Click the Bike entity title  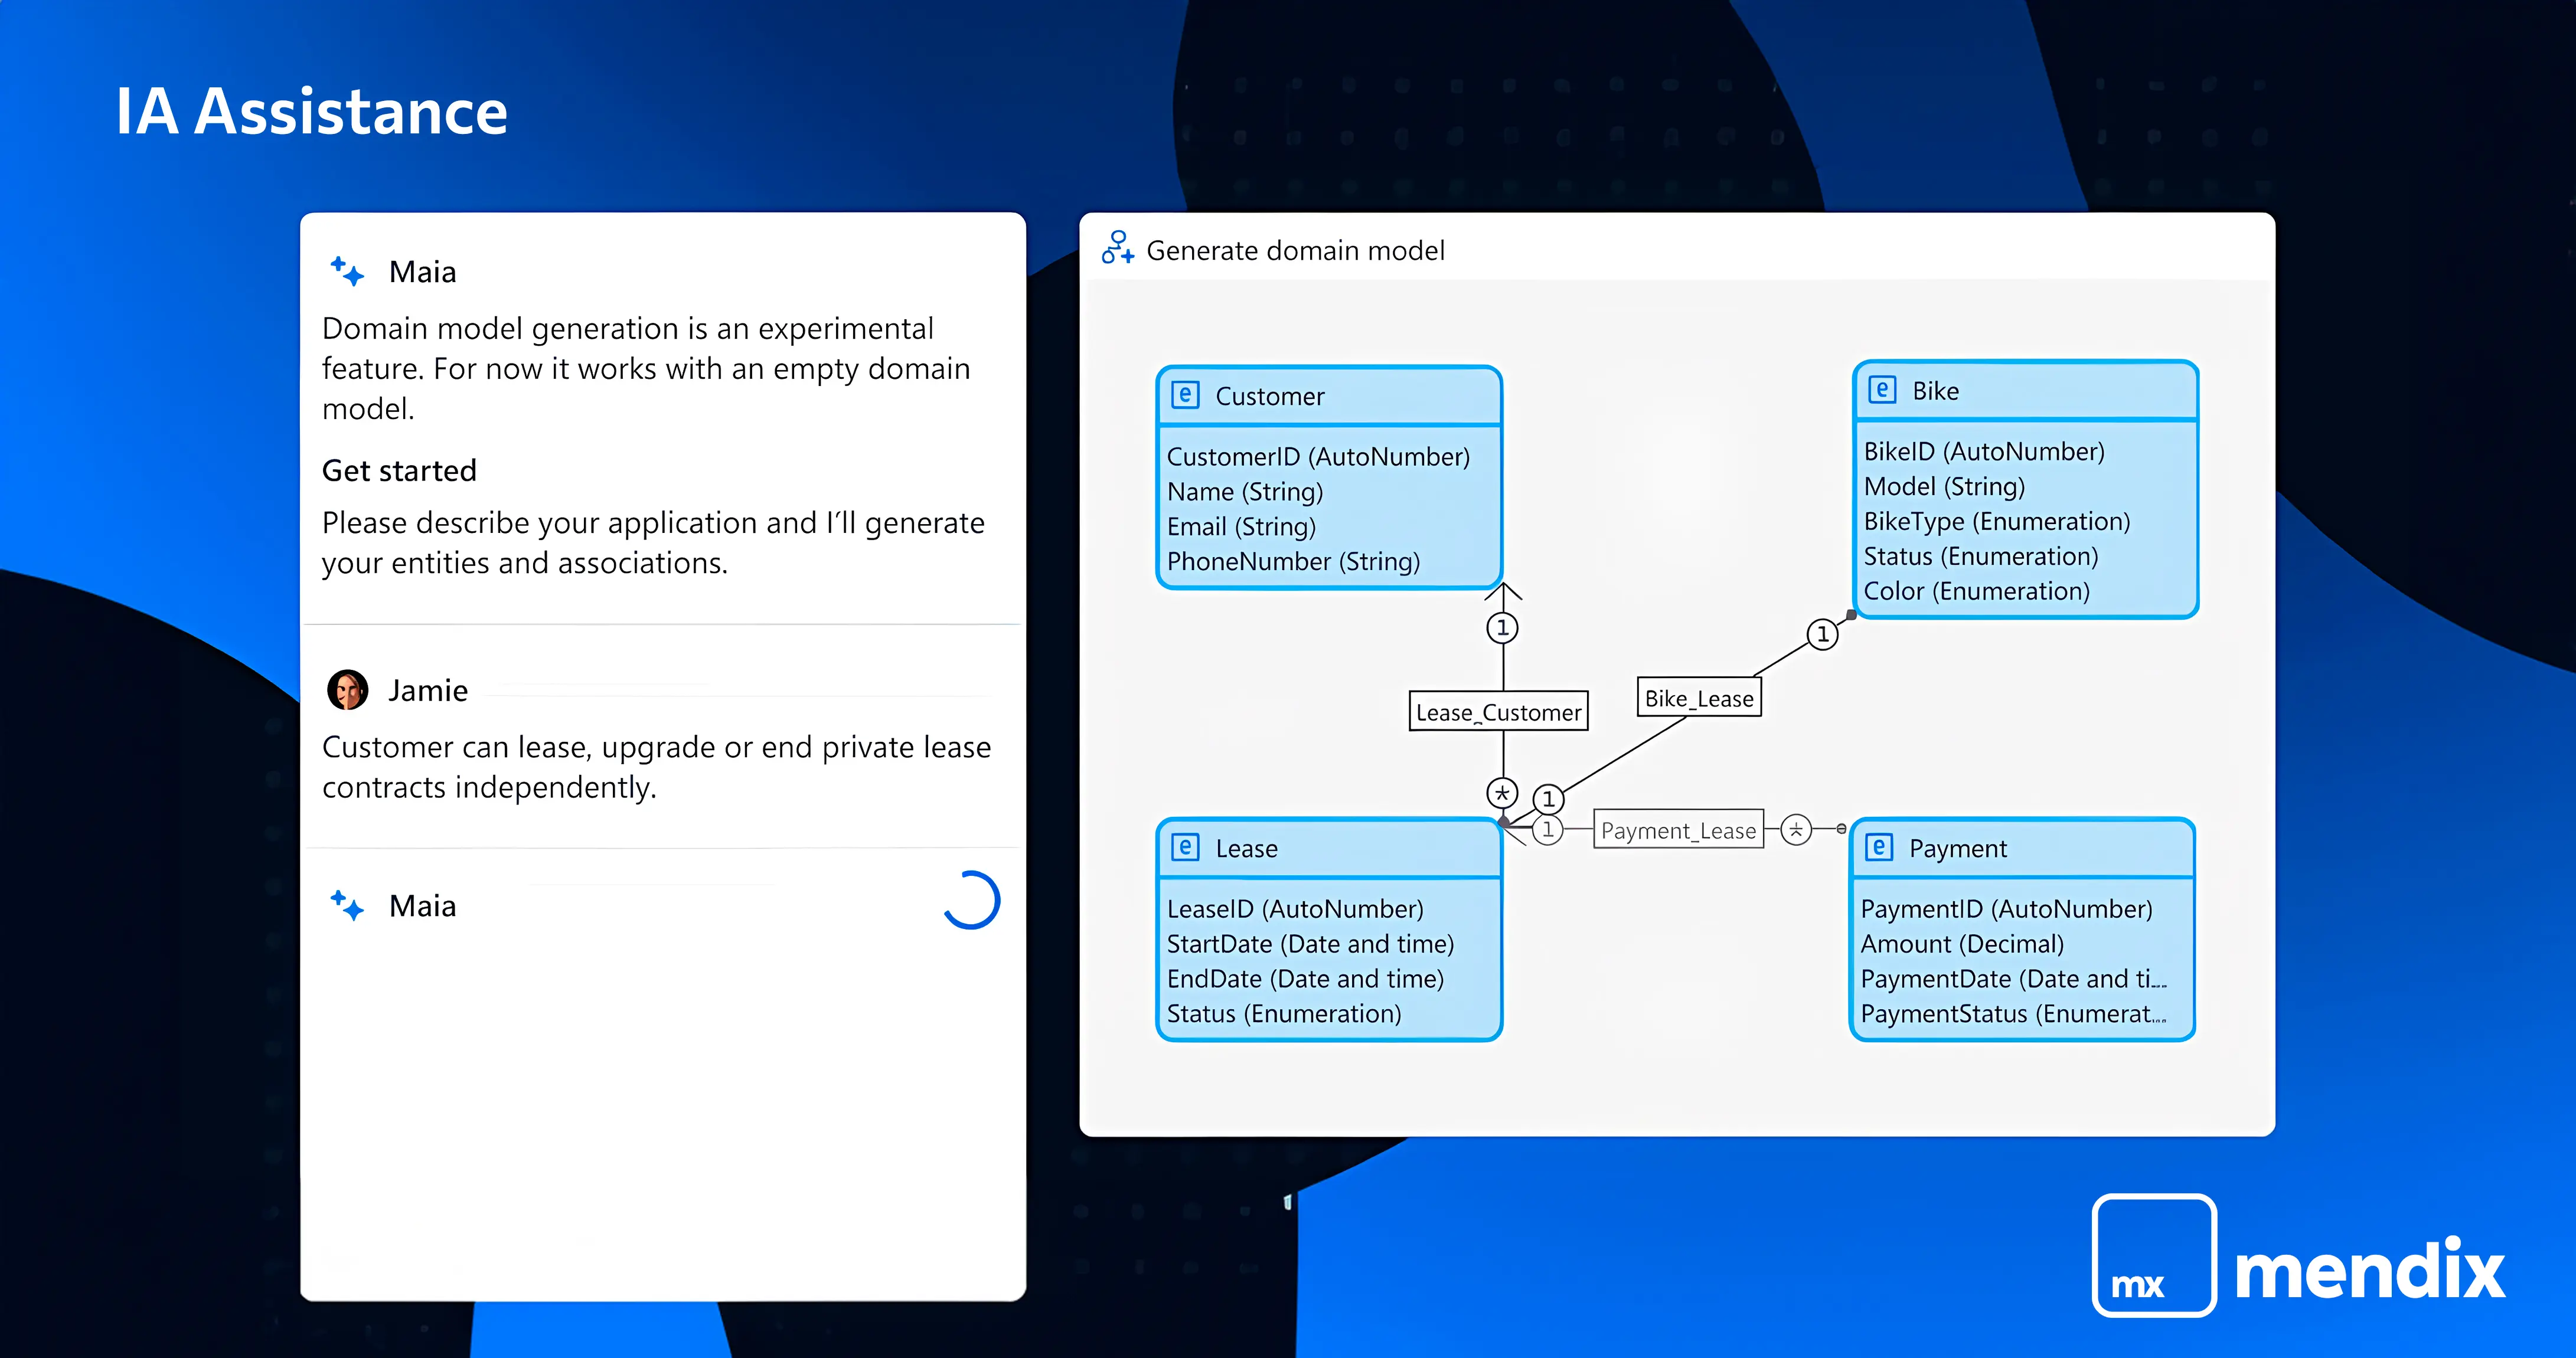coord(1935,391)
